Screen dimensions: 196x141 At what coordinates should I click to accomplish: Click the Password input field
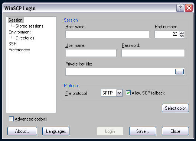[153, 53]
